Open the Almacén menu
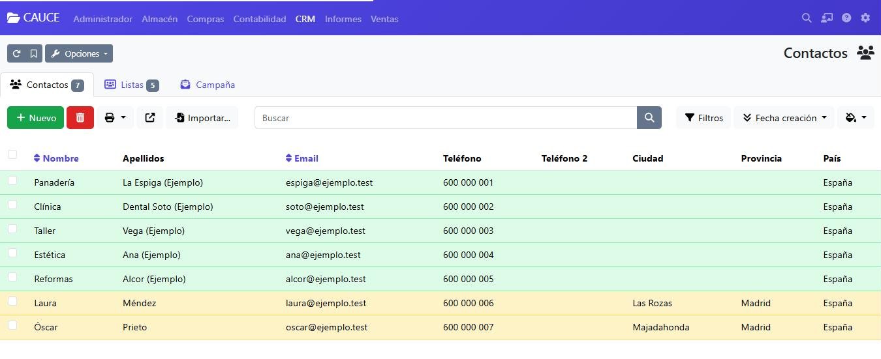The height and width of the screenshot is (359, 881). (160, 19)
